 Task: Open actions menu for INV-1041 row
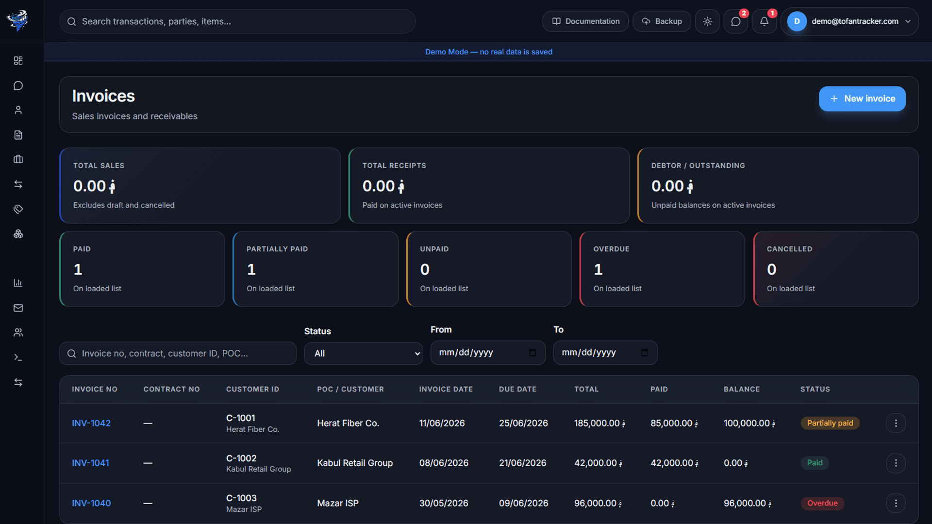tap(896, 463)
